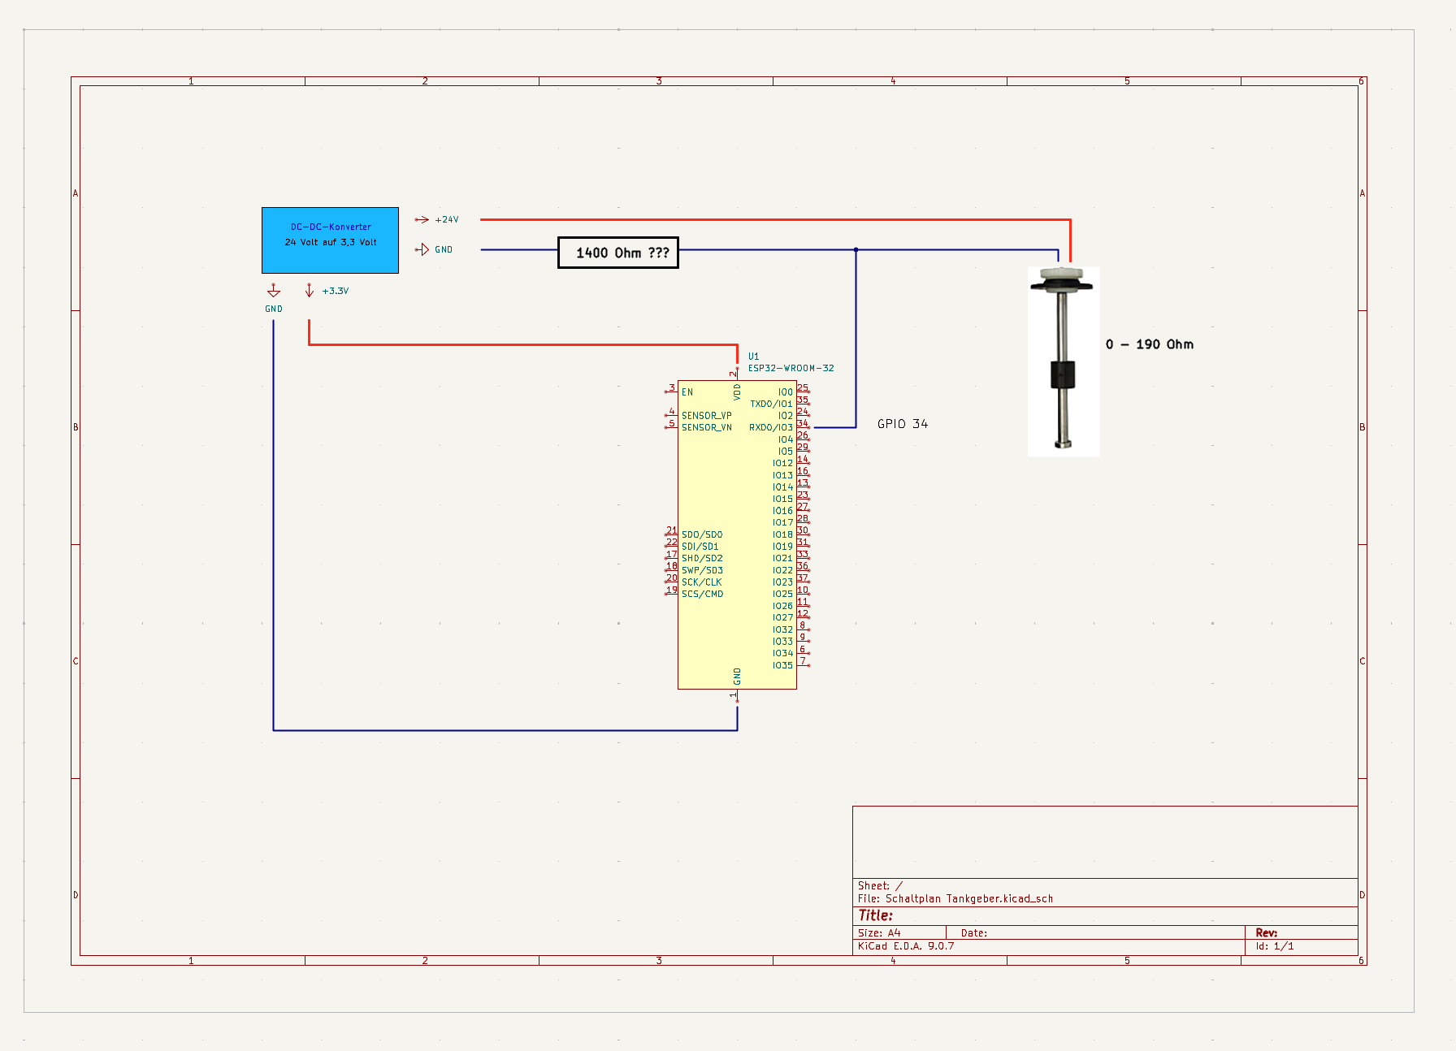The width and height of the screenshot is (1456, 1051).
Task: Click the IO5 pin label
Action: [786, 452]
